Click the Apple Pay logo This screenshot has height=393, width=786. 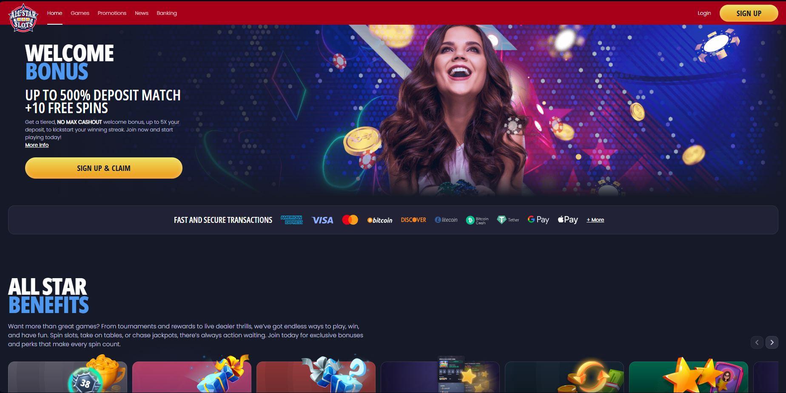coord(568,219)
